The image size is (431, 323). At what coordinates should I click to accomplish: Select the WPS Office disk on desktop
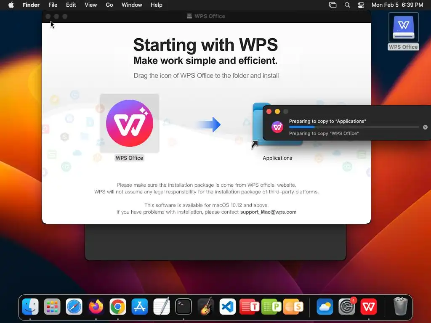pos(404,27)
